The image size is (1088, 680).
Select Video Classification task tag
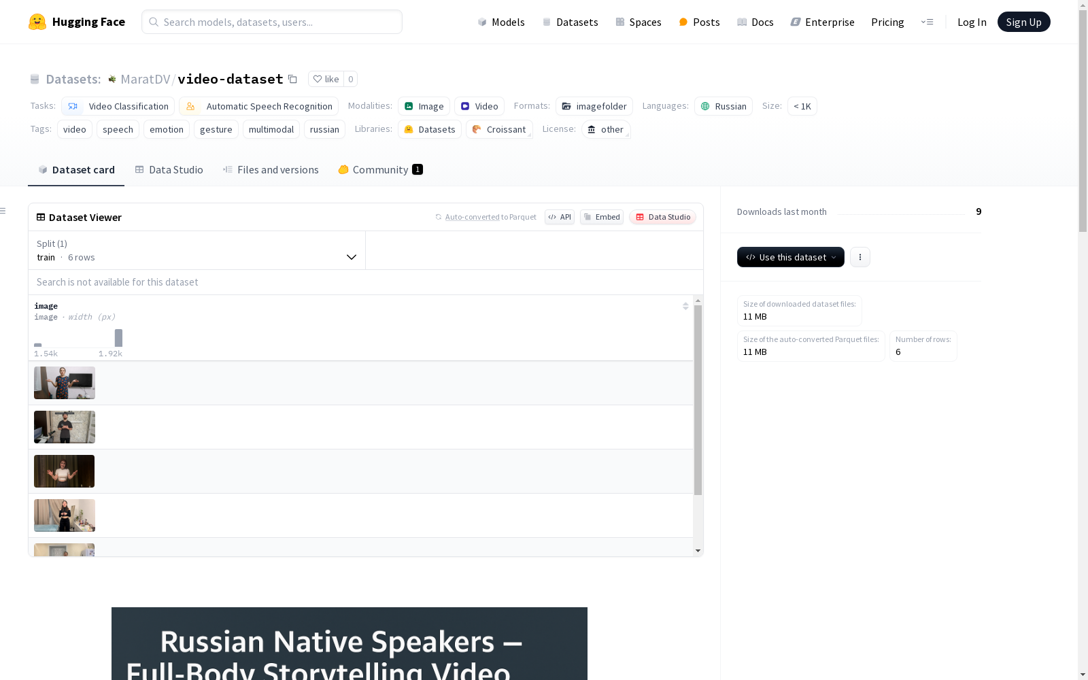[x=118, y=106]
